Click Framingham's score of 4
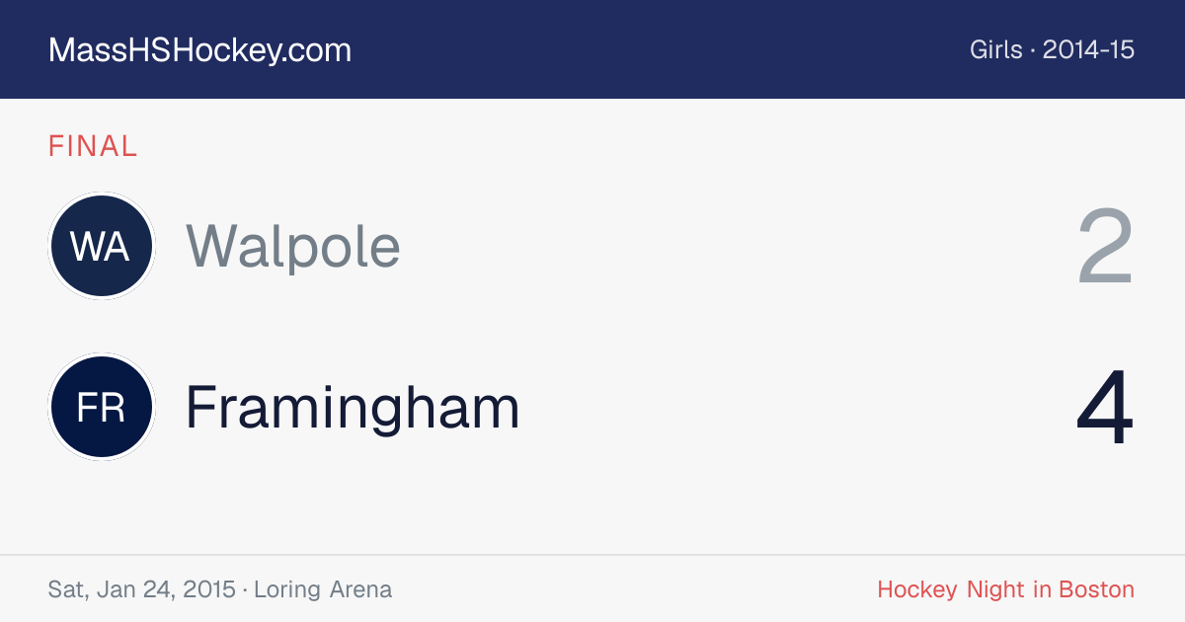 1105,408
